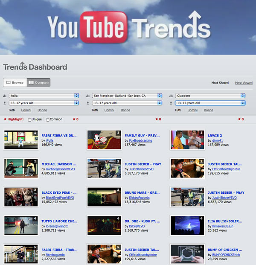Select Donne filter in Giappone column
256x265 pixels.
pos(209,110)
